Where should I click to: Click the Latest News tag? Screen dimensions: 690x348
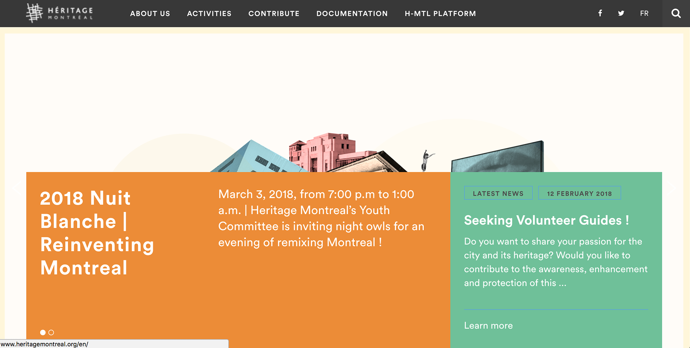click(x=498, y=193)
